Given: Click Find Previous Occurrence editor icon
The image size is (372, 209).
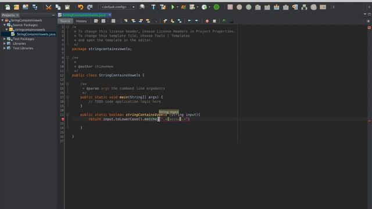Looking at the screenshot, I should pos(133,21).
